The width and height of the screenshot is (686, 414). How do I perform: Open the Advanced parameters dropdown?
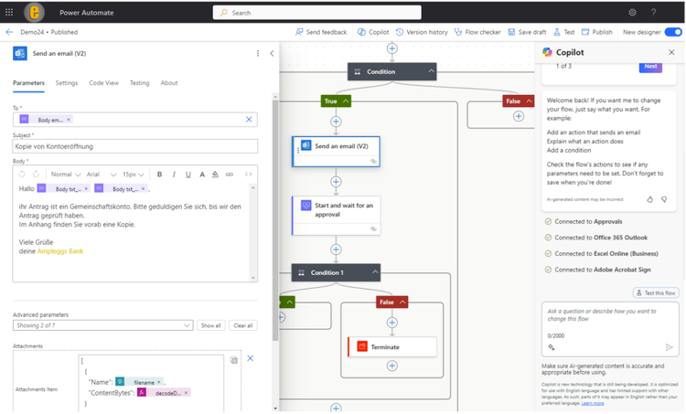(102, 325)
